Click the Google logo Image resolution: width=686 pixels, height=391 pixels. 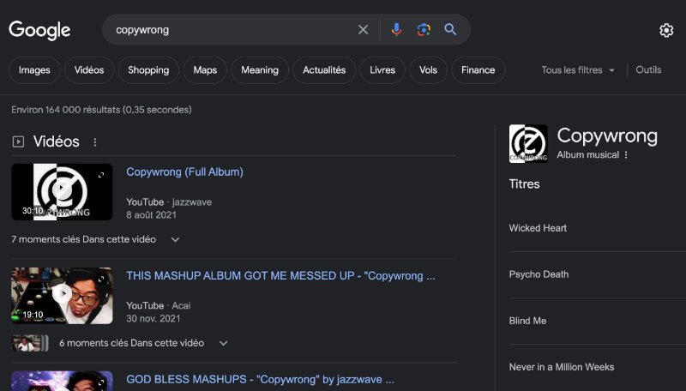[x=39, y=30]
